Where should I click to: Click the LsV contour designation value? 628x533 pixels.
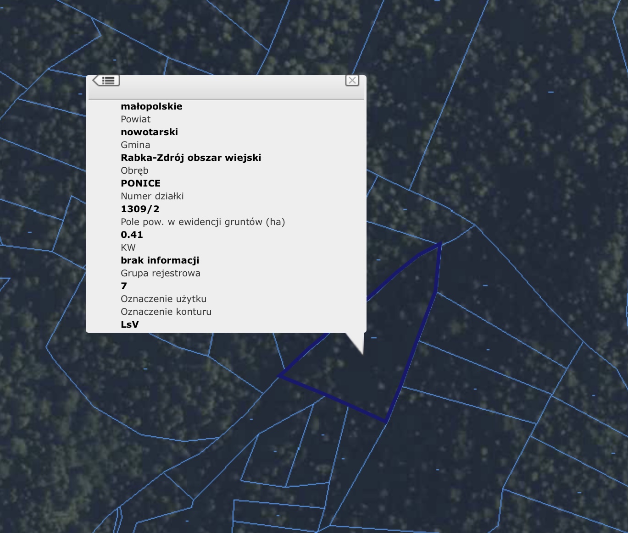[129, 324]
